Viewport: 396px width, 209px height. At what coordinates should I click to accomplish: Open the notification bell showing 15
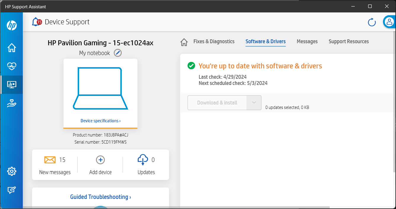pyautogui.click(x=36, y=22)
